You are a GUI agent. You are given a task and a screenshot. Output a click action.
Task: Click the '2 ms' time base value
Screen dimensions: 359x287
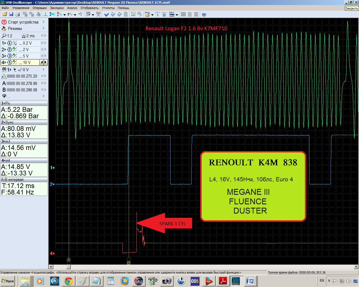(31, 36)
